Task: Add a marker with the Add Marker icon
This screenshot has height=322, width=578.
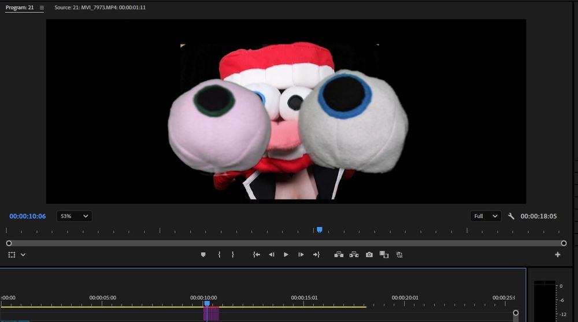Action: coord(203,254)
